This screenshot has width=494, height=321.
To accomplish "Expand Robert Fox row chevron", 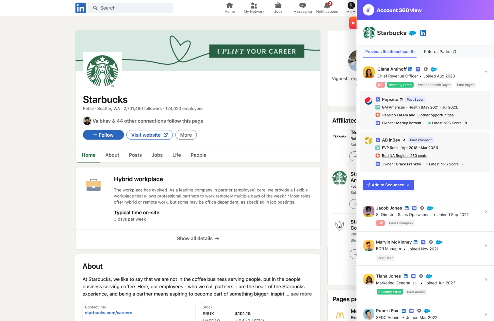I will pyautogui.click(x=486, y=314).
